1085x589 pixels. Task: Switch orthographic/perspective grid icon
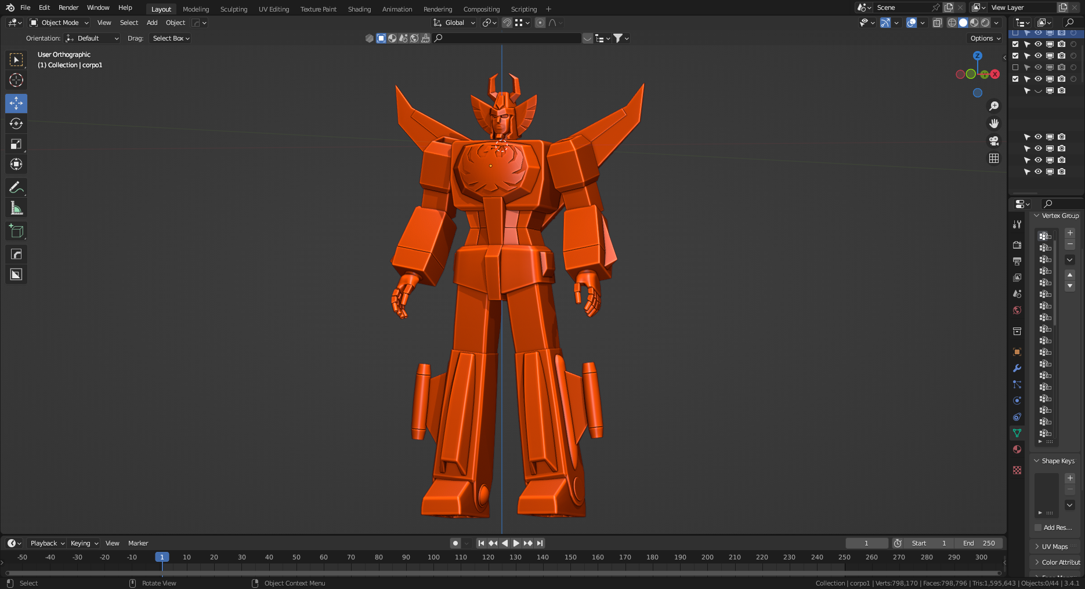click(994, 158)
